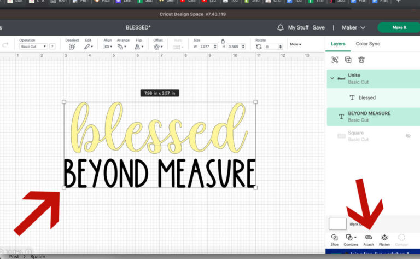Show the hidden Square layer
The image size is (420, 259).
point(408,136)
